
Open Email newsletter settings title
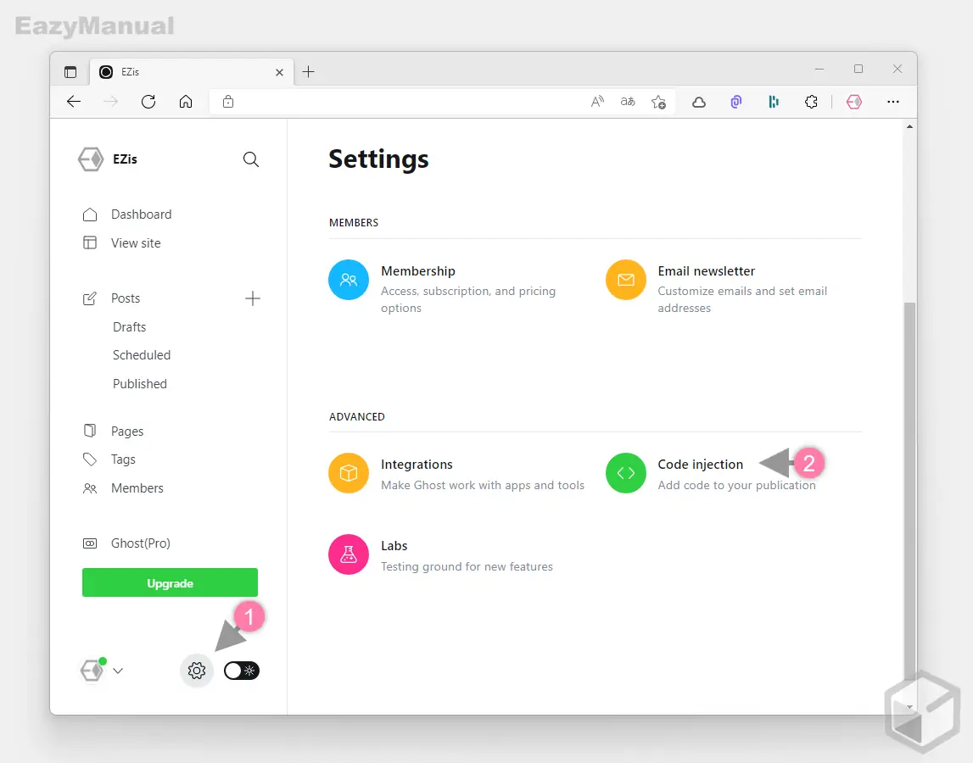(706, 271)
